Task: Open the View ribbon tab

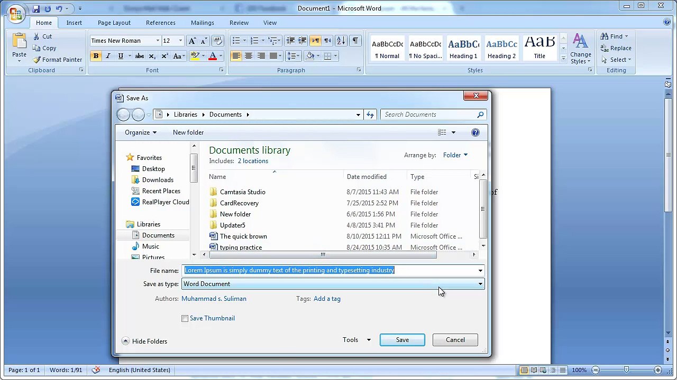Action: [270, 23]
